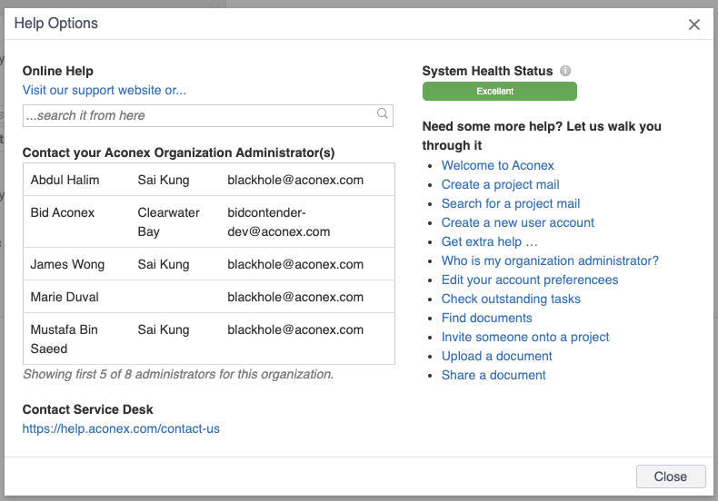Open the Share a document walkthrough

pos(494,375)
